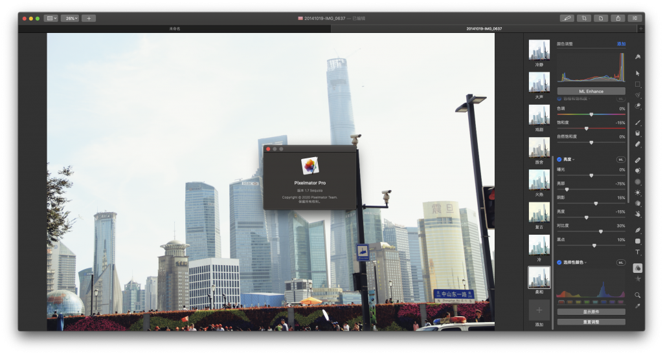Select the Arrange arrow tool
The width and height of the screenshot is (663, 355).
click(638, 73)
